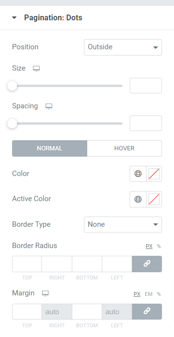This screenshot has width=174, height=337.
Task: Select EM unit for Margin
Action: pos(149,294)
